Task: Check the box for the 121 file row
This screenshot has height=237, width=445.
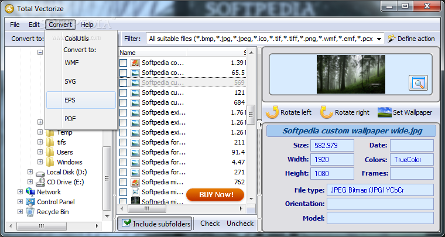Action: click(x=123, y=92)
